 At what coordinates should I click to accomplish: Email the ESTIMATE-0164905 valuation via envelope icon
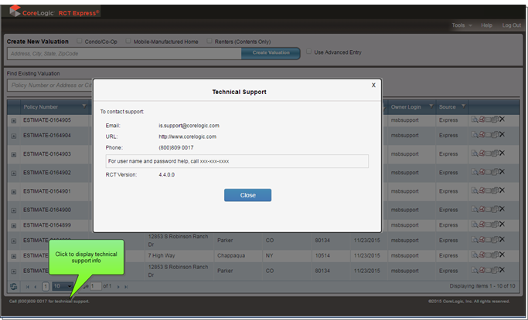[488, 120]
